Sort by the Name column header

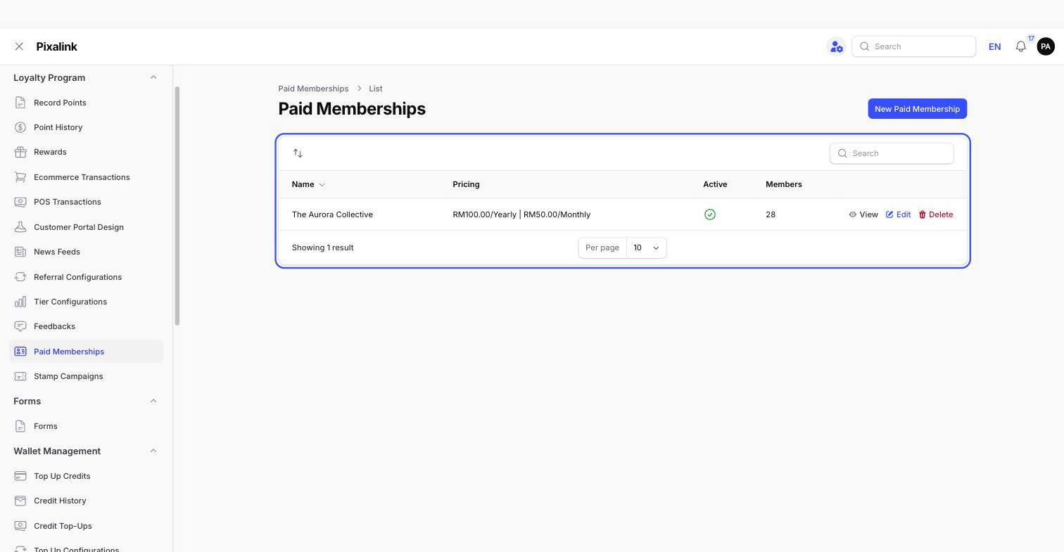coord(308,184)
